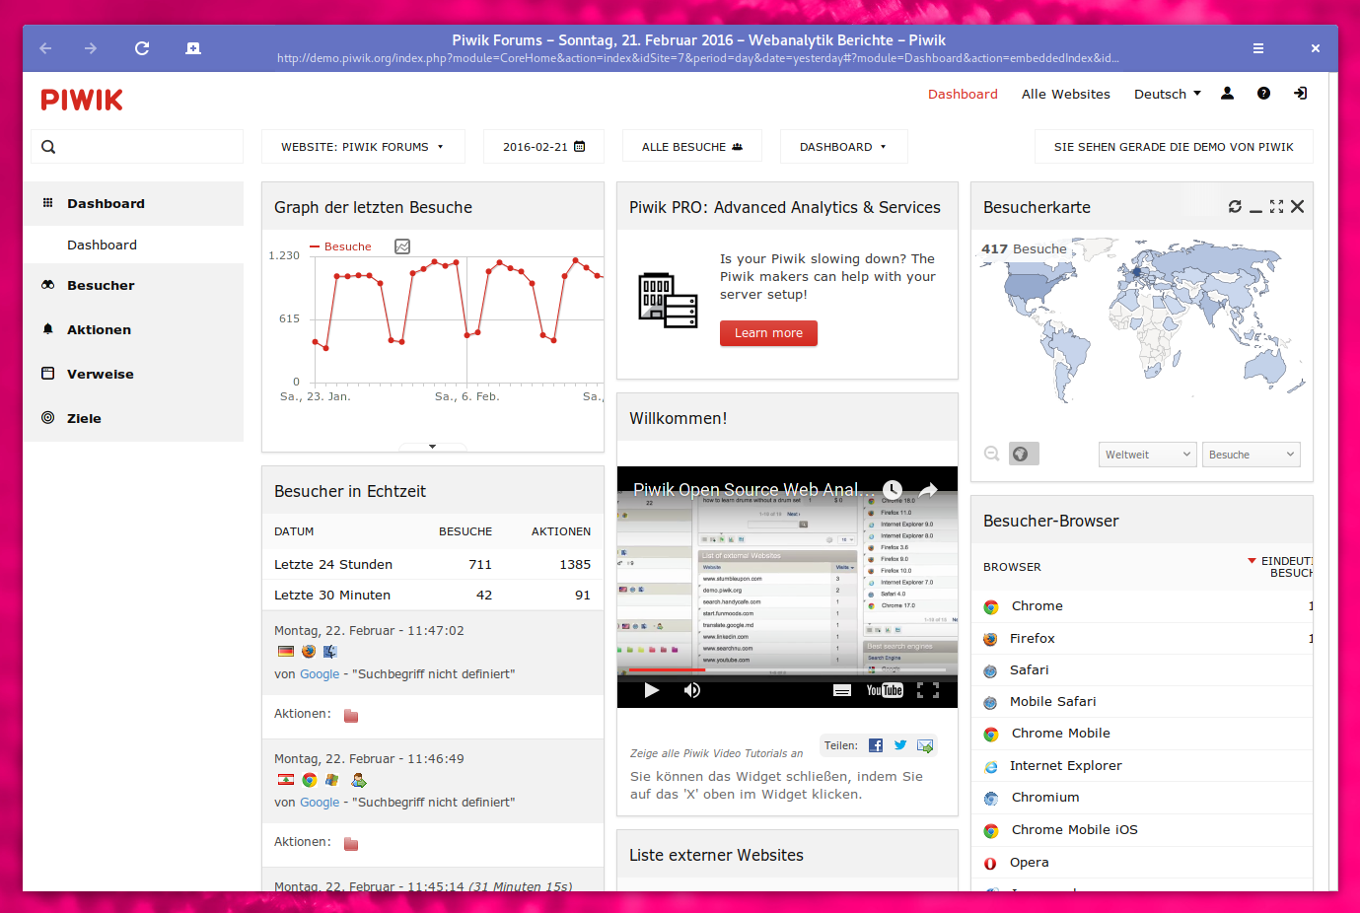
Task: Follow the Google link in the first visit entry
Action: coord(320,674)
